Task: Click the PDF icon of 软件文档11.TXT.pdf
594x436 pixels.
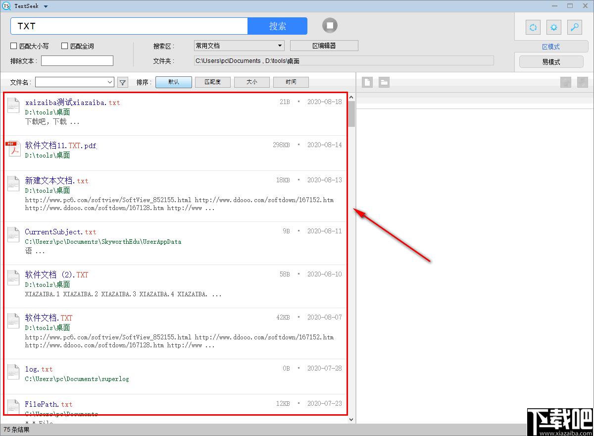Action: 13,149
